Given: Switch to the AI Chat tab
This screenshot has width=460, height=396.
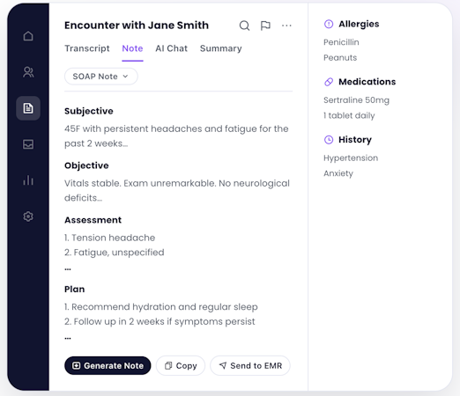Looking at the screenshot, I should [x=171, y=48].
